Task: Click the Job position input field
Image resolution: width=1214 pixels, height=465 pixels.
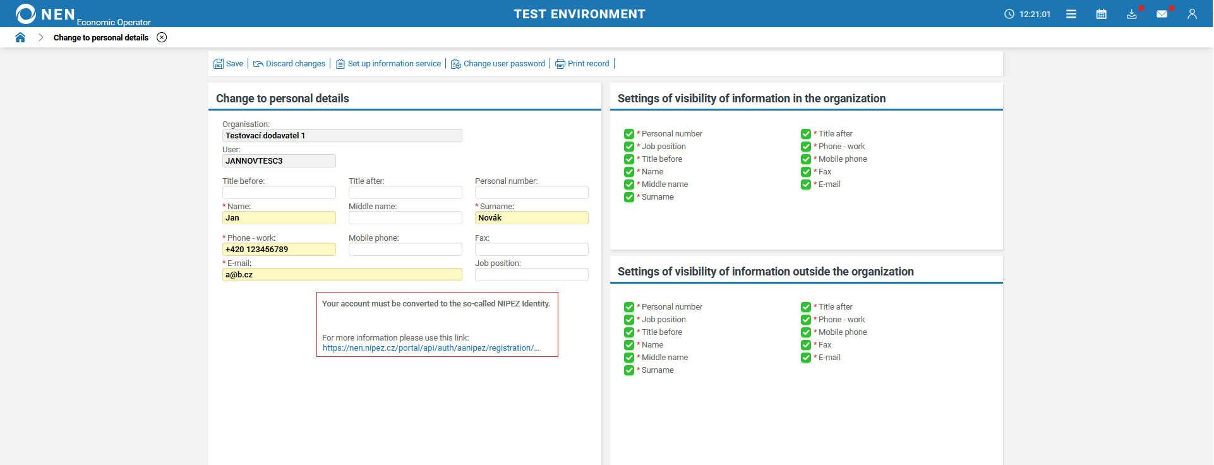Action: click(532, 275)
